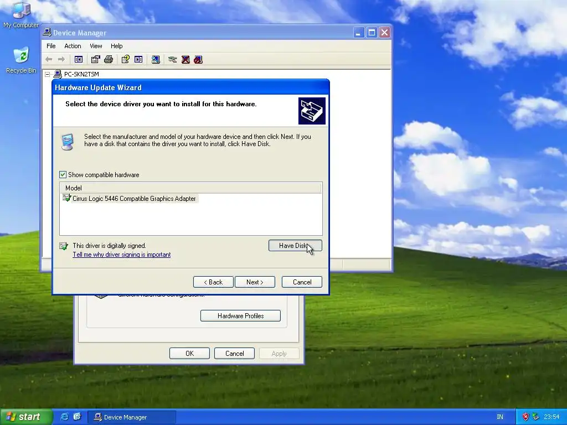The width and height of the screenshot is (567, 425).
Task: Click the Print toolbar icon
Action: (x=109, y=59)
